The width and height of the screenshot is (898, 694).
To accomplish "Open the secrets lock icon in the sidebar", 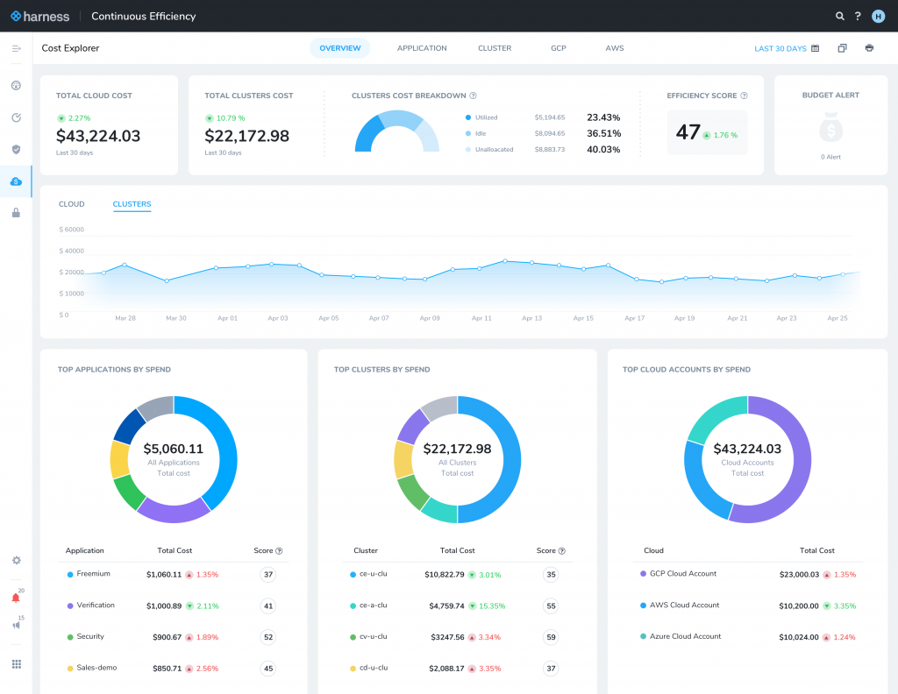I will coord(15,213).
